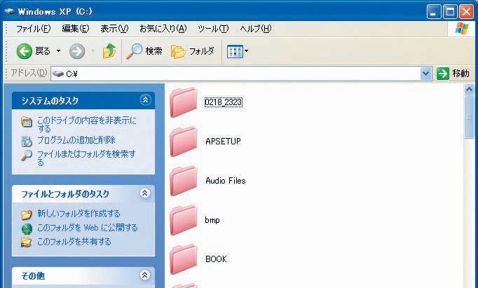
Task: Click 新しいフォルダを作成する link
Action: 78,214
